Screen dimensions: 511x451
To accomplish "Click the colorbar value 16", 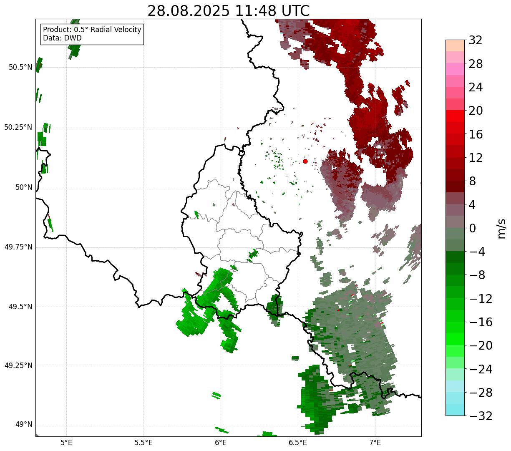I will [x=476, y=134].
